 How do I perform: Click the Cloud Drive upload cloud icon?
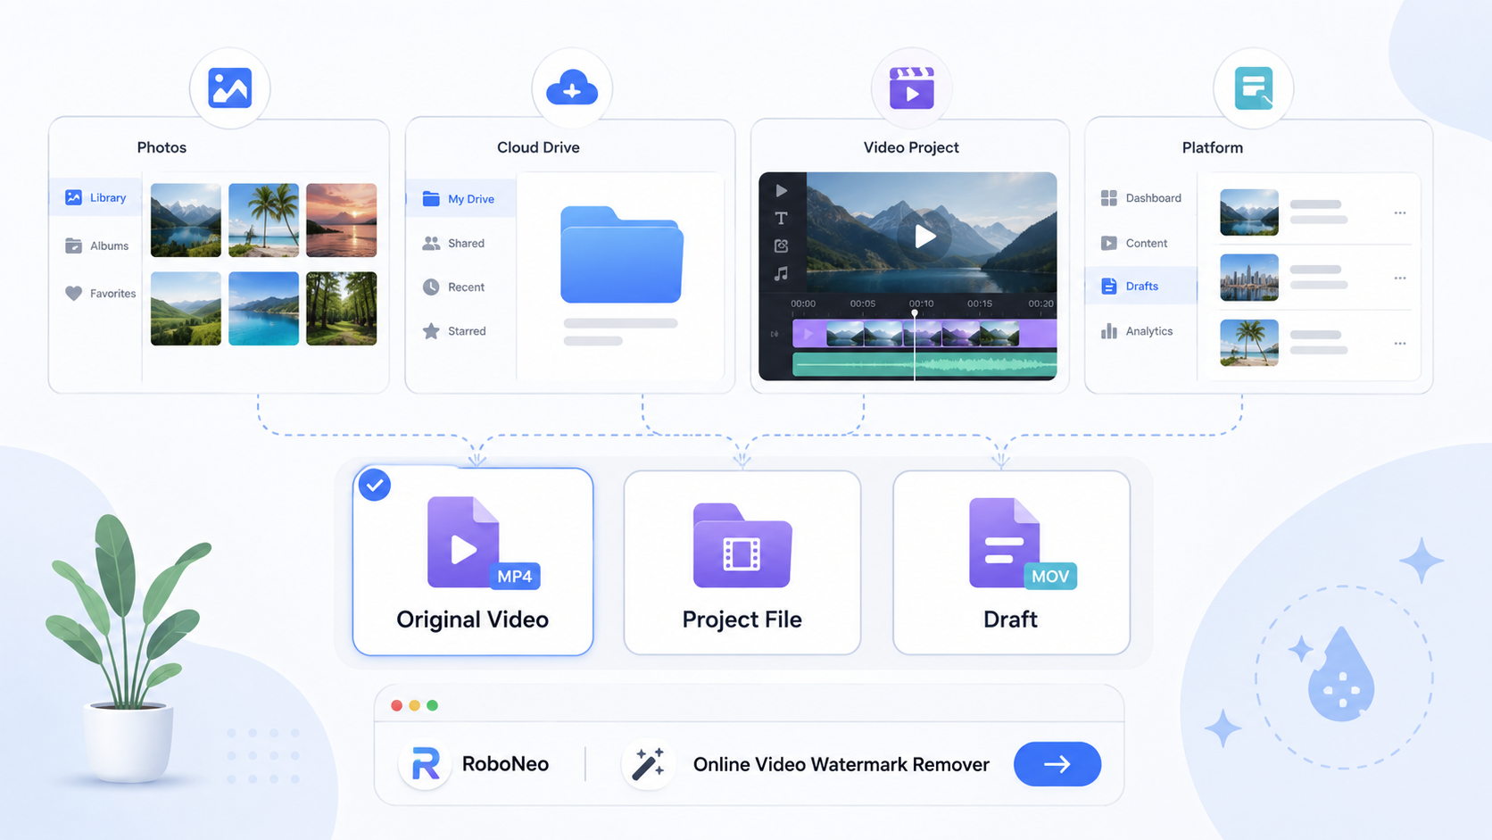(572, 88)
